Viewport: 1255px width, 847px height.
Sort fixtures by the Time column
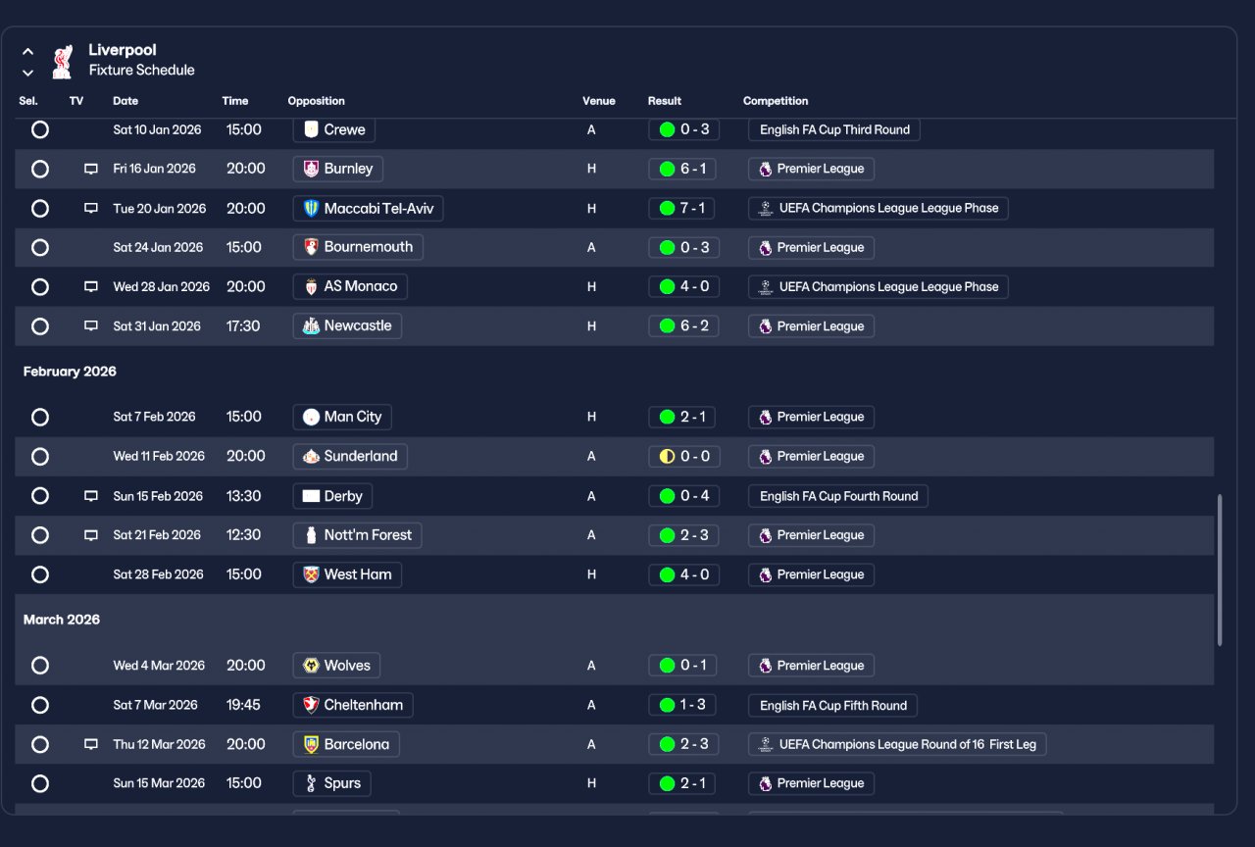coord(235,101)
